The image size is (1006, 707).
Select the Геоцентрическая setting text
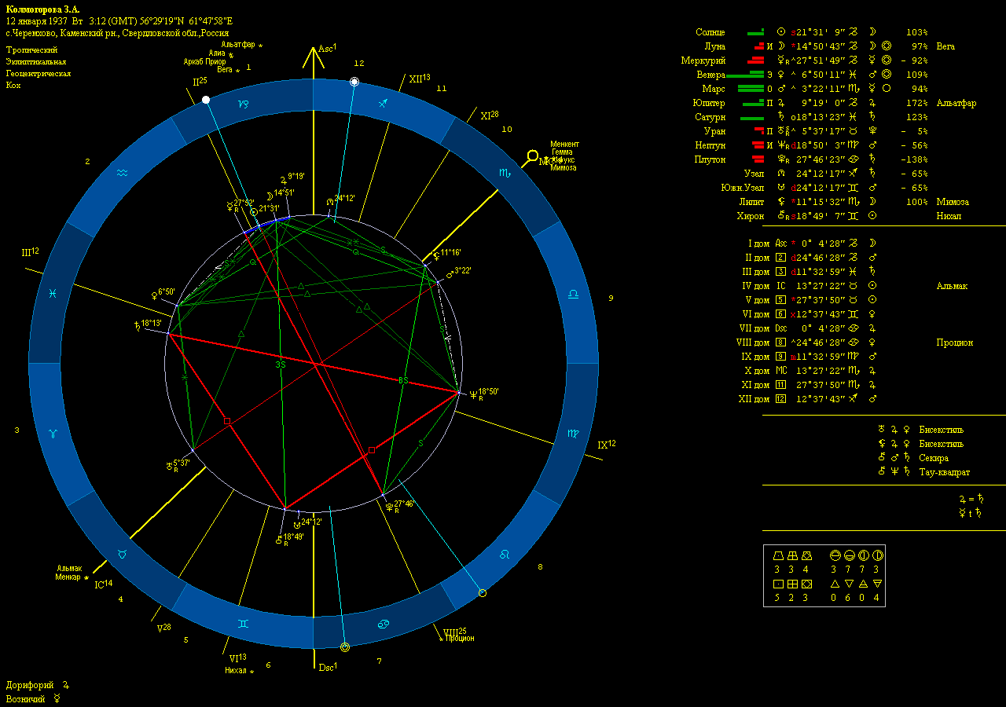coord(39,73)
